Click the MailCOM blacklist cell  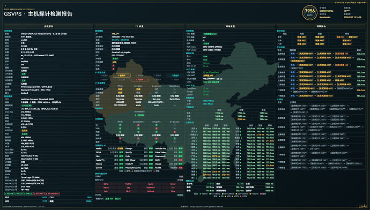pos(150,187)
